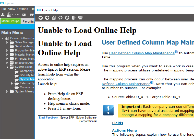The height and width of the screenshot is (139, 194).
Task: Open the User Defined Column Map Maintenance link
Action: pos(142,53)
